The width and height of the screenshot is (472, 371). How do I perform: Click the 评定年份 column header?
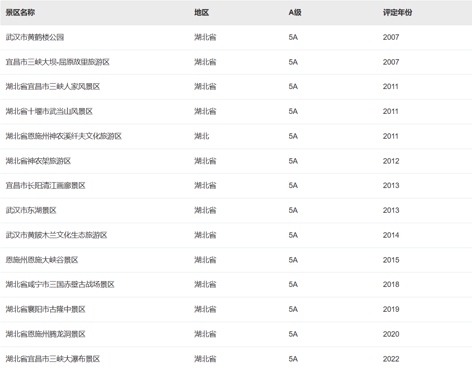pyautogui.click(x=397, y=12)
